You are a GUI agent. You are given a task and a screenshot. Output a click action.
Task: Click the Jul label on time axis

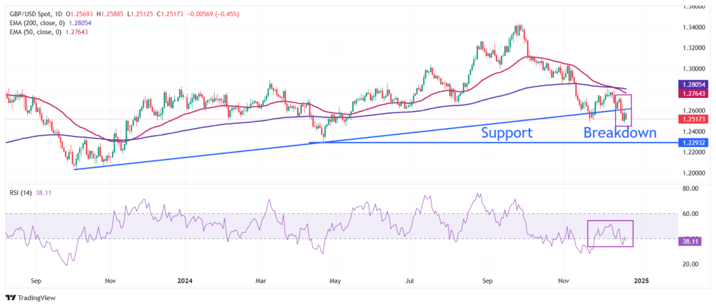click(x=411, y=280)
